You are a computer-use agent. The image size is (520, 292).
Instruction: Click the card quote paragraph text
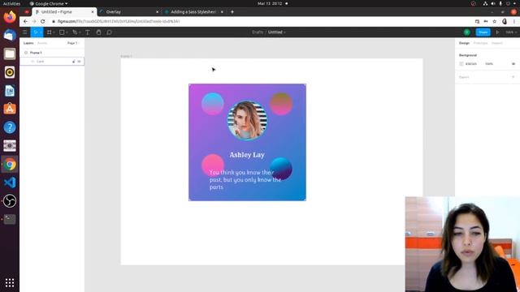tap(245, 179)
